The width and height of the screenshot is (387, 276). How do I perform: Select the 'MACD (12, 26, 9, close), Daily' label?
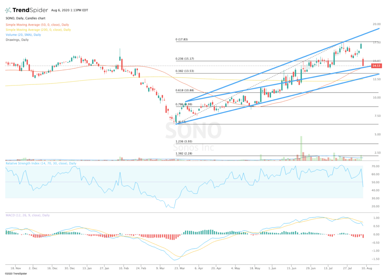28,215
